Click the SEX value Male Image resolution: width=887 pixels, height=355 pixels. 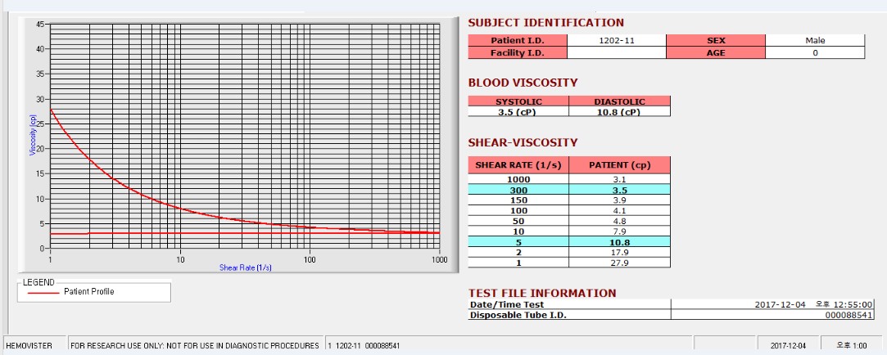(815, 40)
